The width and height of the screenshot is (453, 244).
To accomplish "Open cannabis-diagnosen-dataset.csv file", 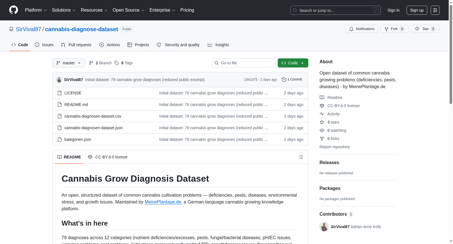I will 93,116.
